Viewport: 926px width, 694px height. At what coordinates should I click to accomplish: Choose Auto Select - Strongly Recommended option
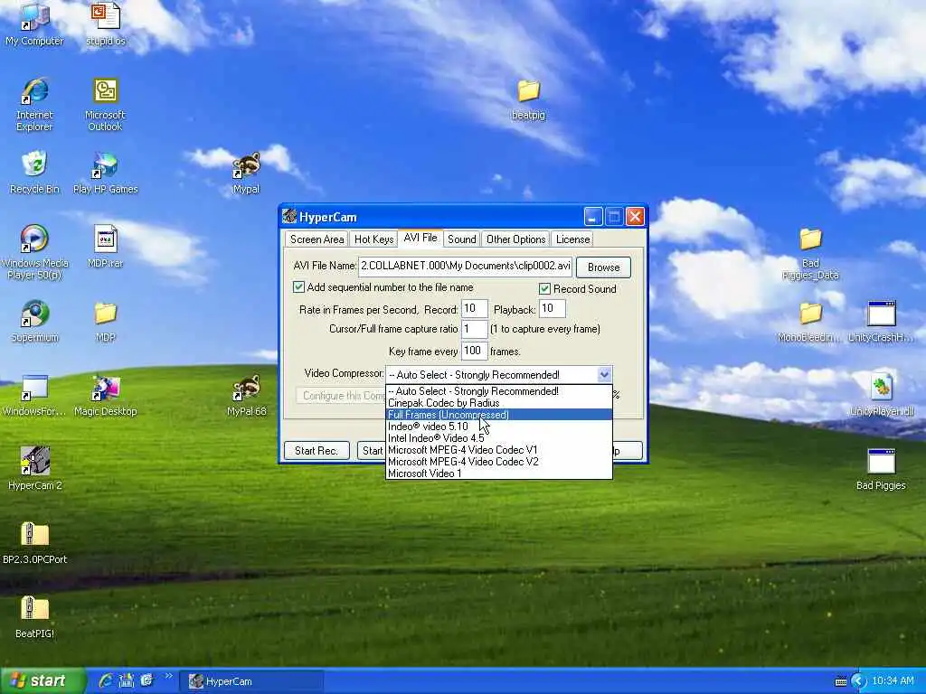pos(498,391)
